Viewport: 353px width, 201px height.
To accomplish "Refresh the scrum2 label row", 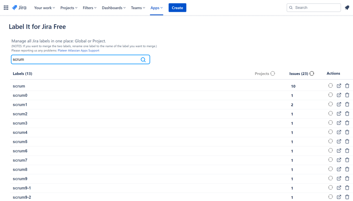I will coord(330,113).
